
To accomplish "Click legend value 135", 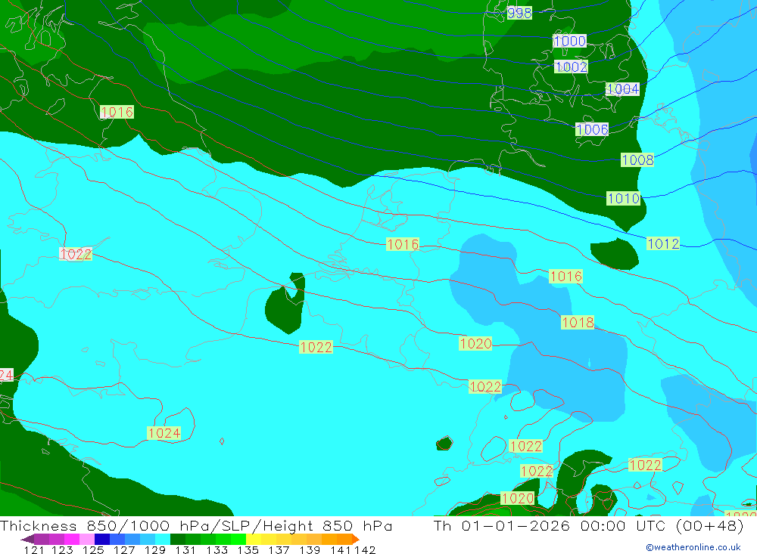I will (248, 549).
